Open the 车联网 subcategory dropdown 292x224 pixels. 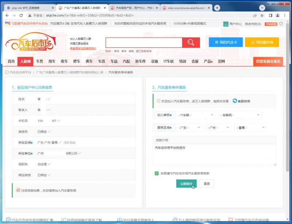tap(240, 115)
